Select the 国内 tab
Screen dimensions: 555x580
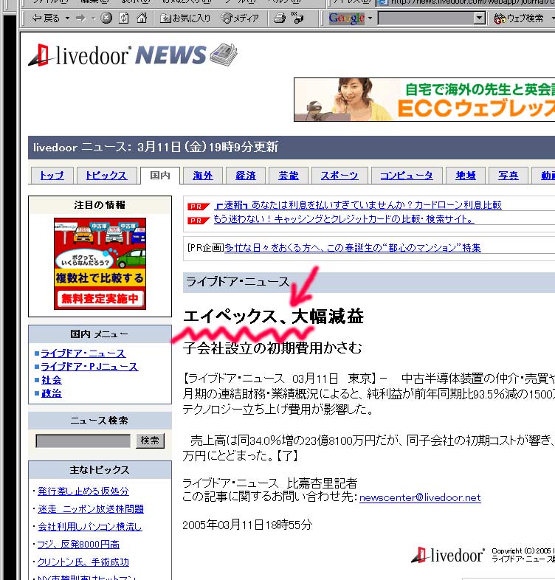pos(160,175)
